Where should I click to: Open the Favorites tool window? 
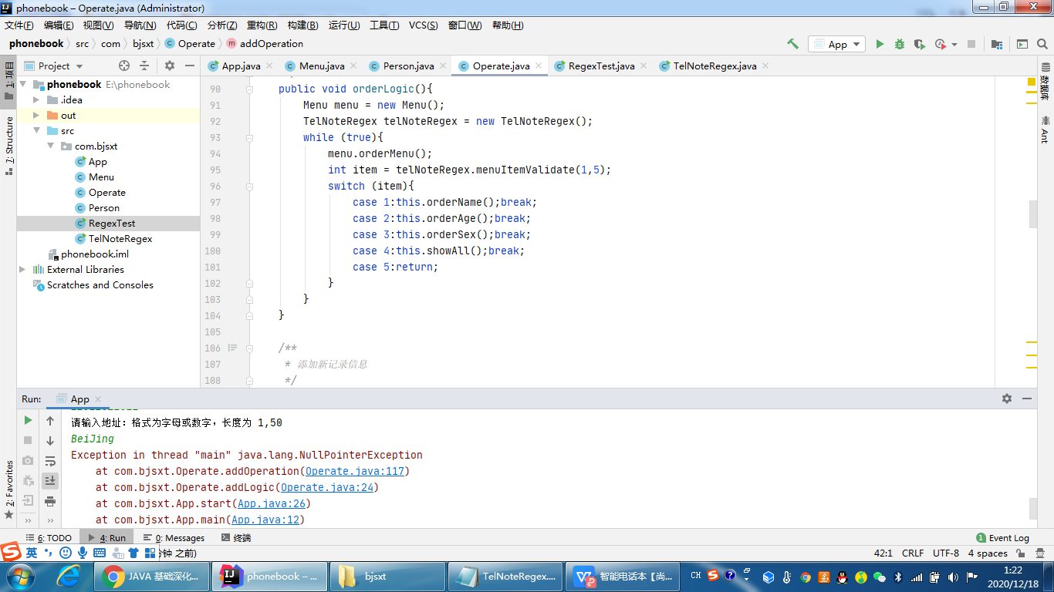click(8, 489)
